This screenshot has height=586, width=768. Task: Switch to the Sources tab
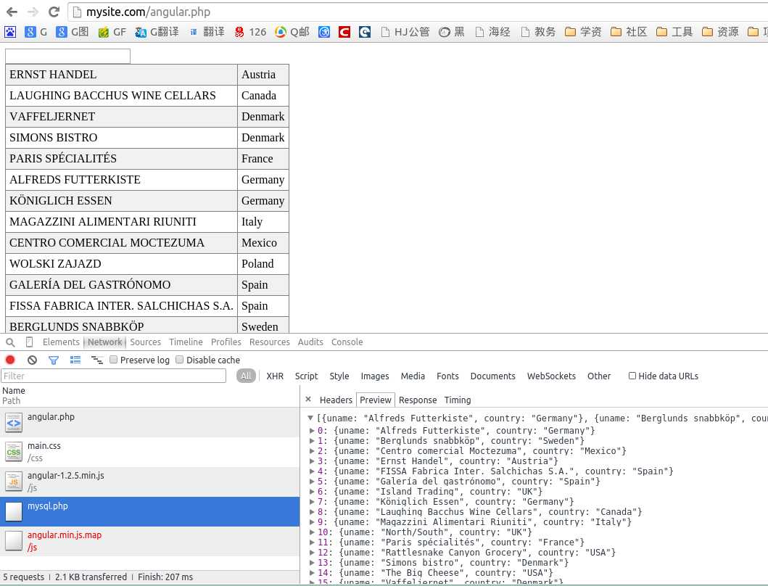point(146,342)
